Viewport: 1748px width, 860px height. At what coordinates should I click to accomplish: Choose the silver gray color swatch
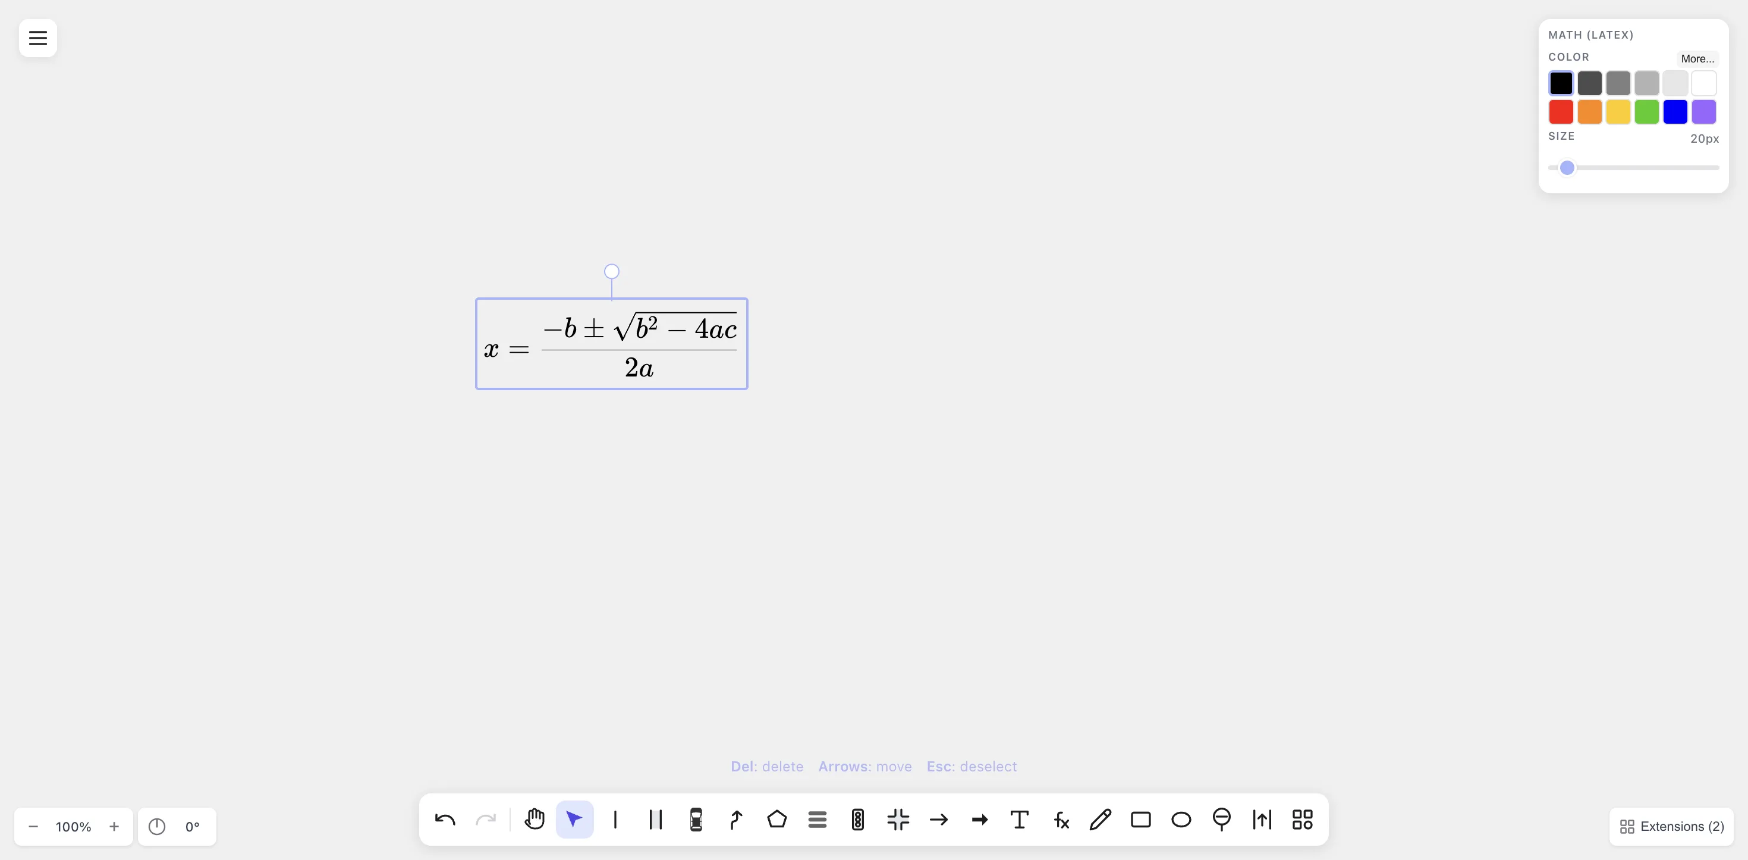pyautogui.click(x=1646, y=83)
